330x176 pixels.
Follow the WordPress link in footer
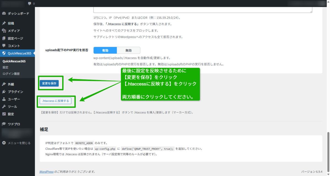[46, 172]
